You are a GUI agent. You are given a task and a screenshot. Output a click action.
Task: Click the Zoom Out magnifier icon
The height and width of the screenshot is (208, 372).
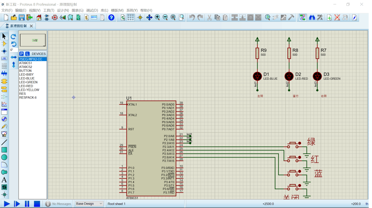coord(165,17)
